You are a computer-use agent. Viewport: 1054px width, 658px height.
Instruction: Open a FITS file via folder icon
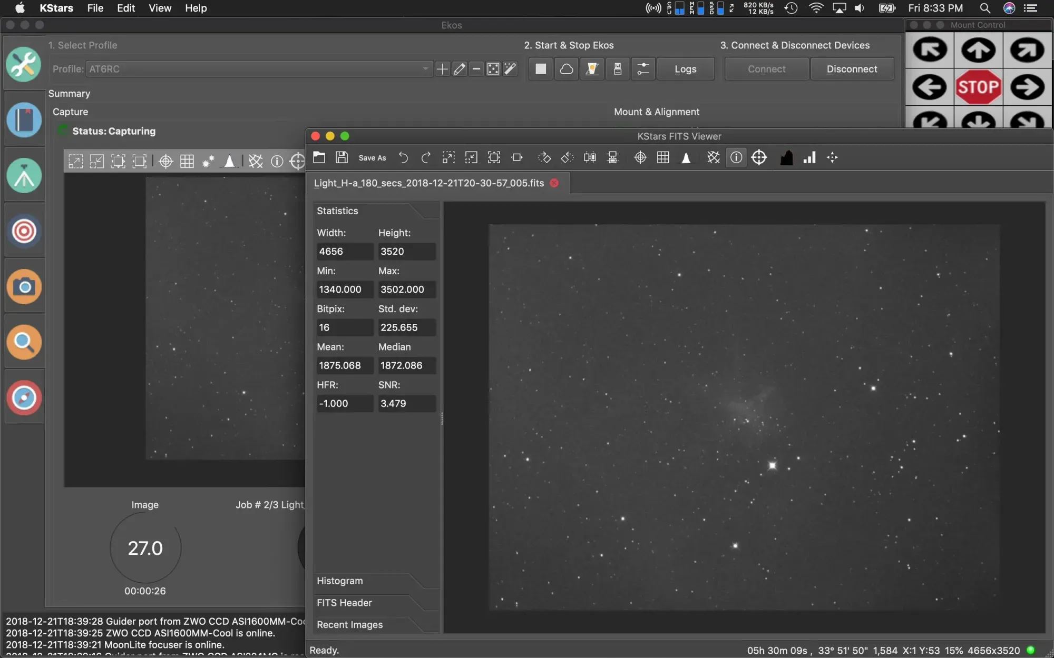319,157
